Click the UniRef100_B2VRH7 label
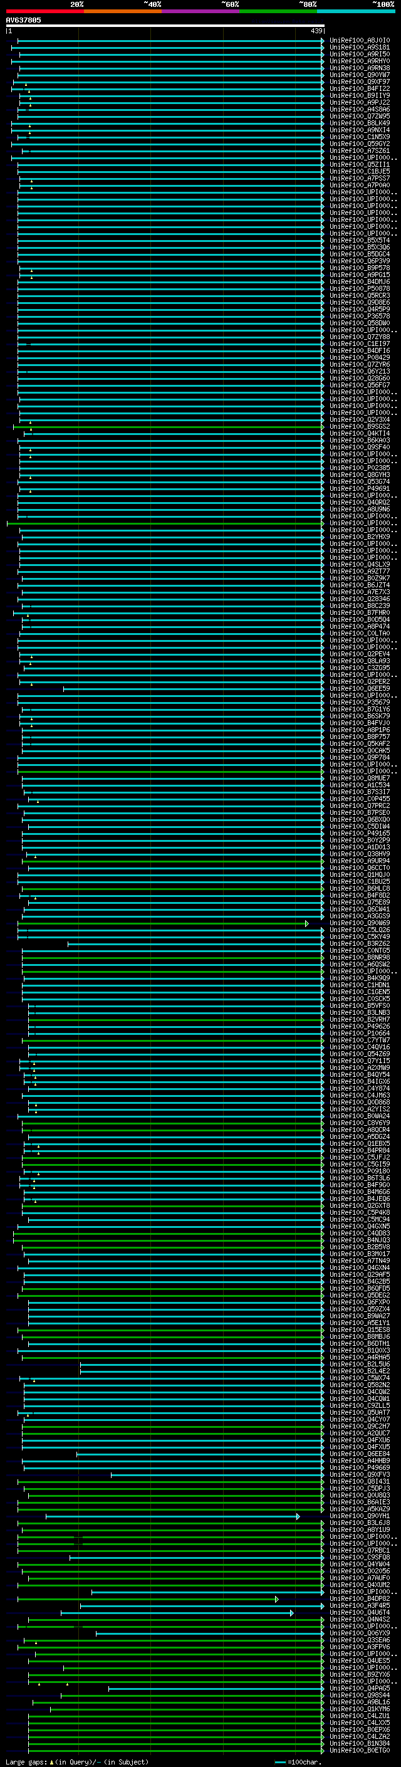The image size is (401, 1767). click(x=360, y=1019)
